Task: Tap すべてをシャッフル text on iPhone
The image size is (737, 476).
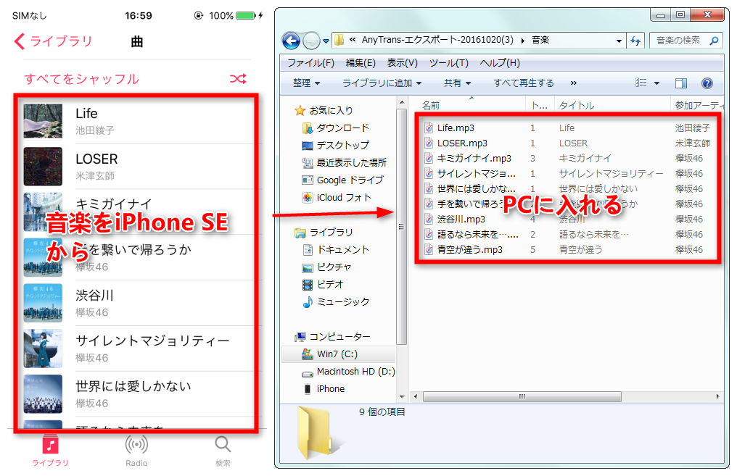Action: click(x=82, y=79)
